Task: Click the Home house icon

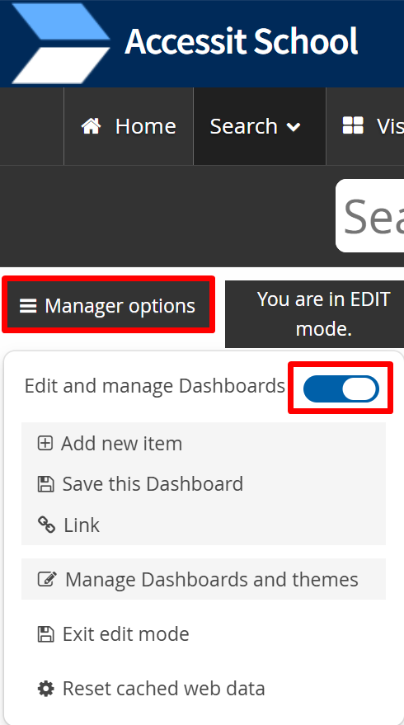Action: [x=91, y=125]
